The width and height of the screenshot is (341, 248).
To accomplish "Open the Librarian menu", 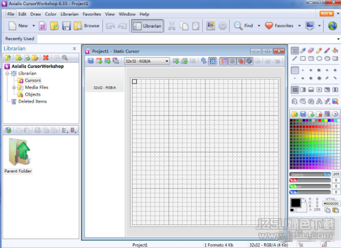I will (70, 14).
